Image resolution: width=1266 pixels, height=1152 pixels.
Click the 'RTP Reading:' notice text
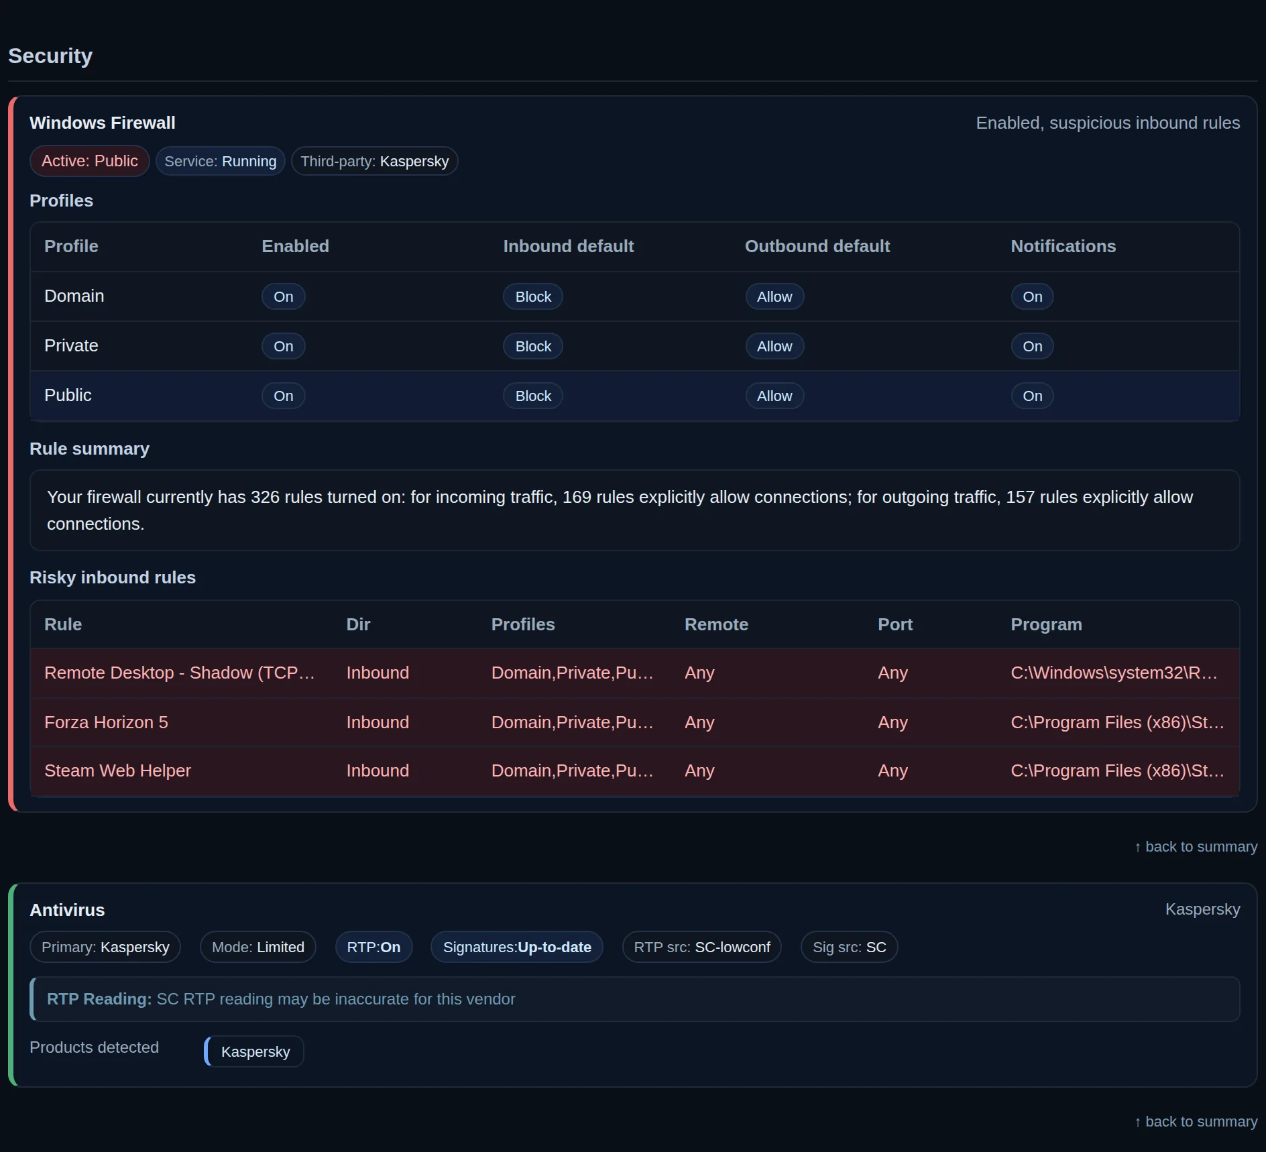[x=281, y=999]
